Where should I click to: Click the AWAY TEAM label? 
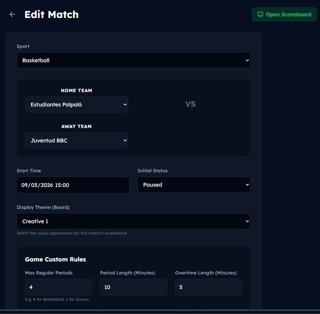tap(76, 126)
